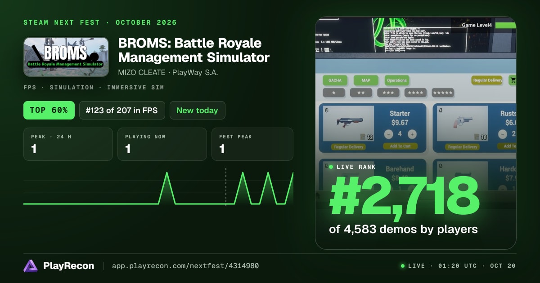This screenshot has height=283, width=540.
Task: Click the IMMERSIVE SIM genre tag
Action: click(135, 88)
